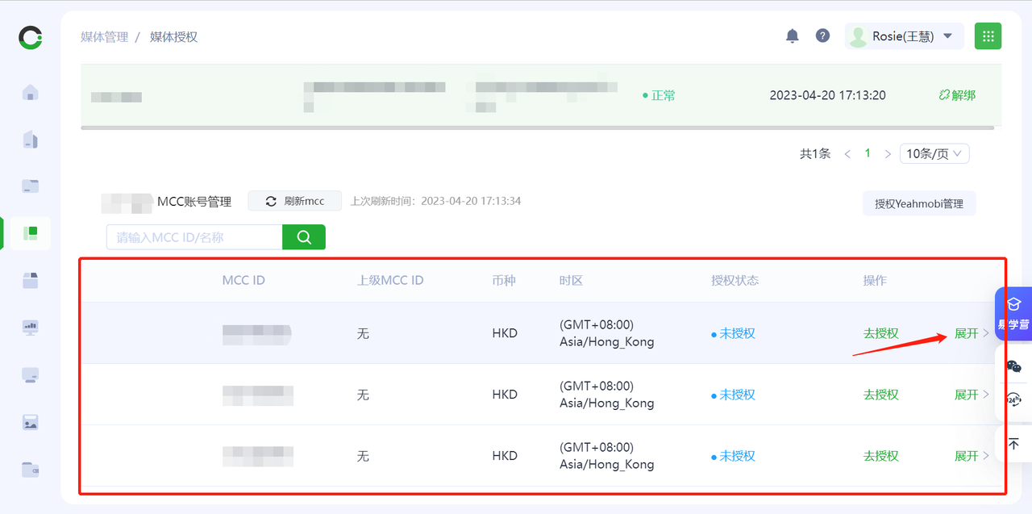
Task: Go to home via sidebar house icon
Action: click(31, 93)
